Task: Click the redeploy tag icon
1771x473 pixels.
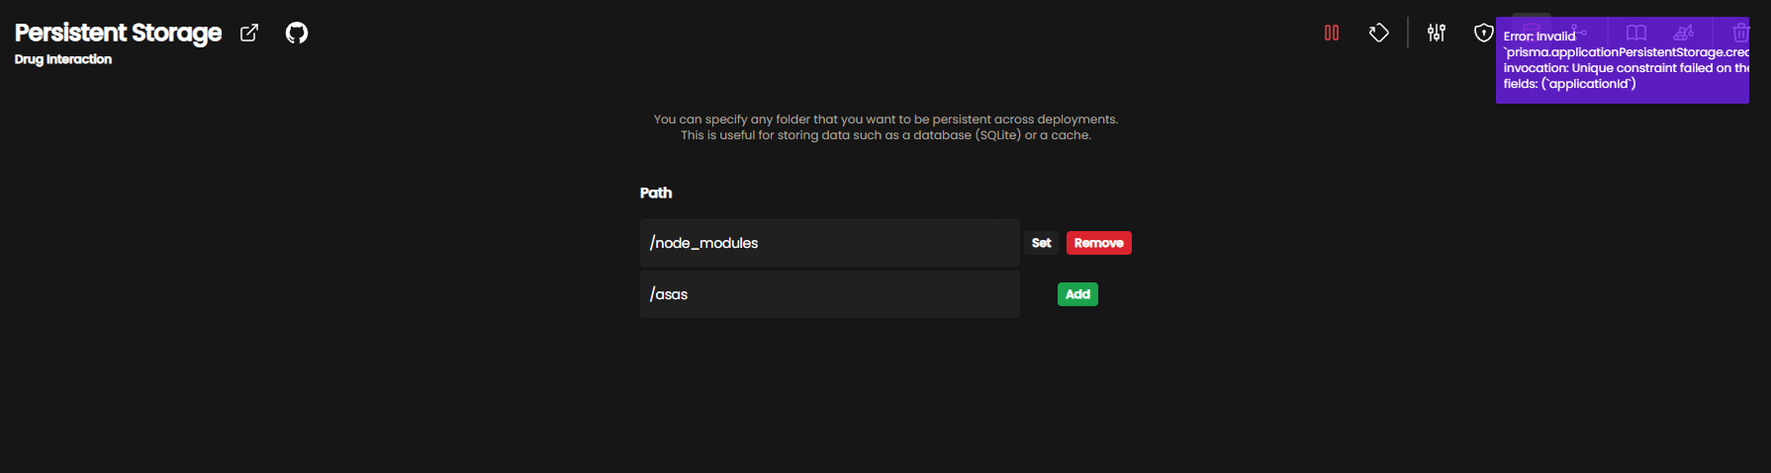Action: coord(1379,33)
